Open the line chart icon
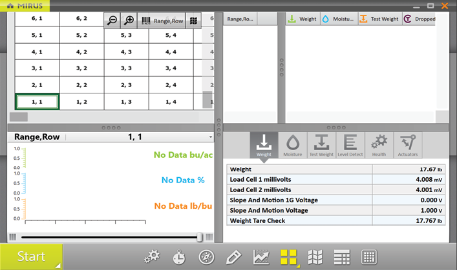457x270 pixels. [261, 256]
